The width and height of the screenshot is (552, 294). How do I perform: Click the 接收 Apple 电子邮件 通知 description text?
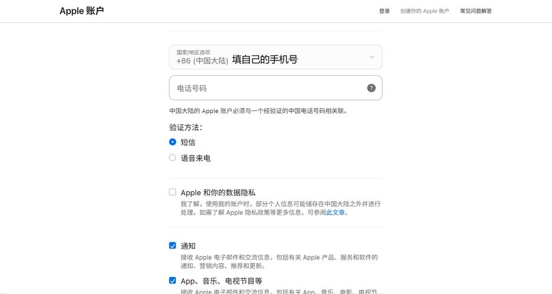[279, 261]
